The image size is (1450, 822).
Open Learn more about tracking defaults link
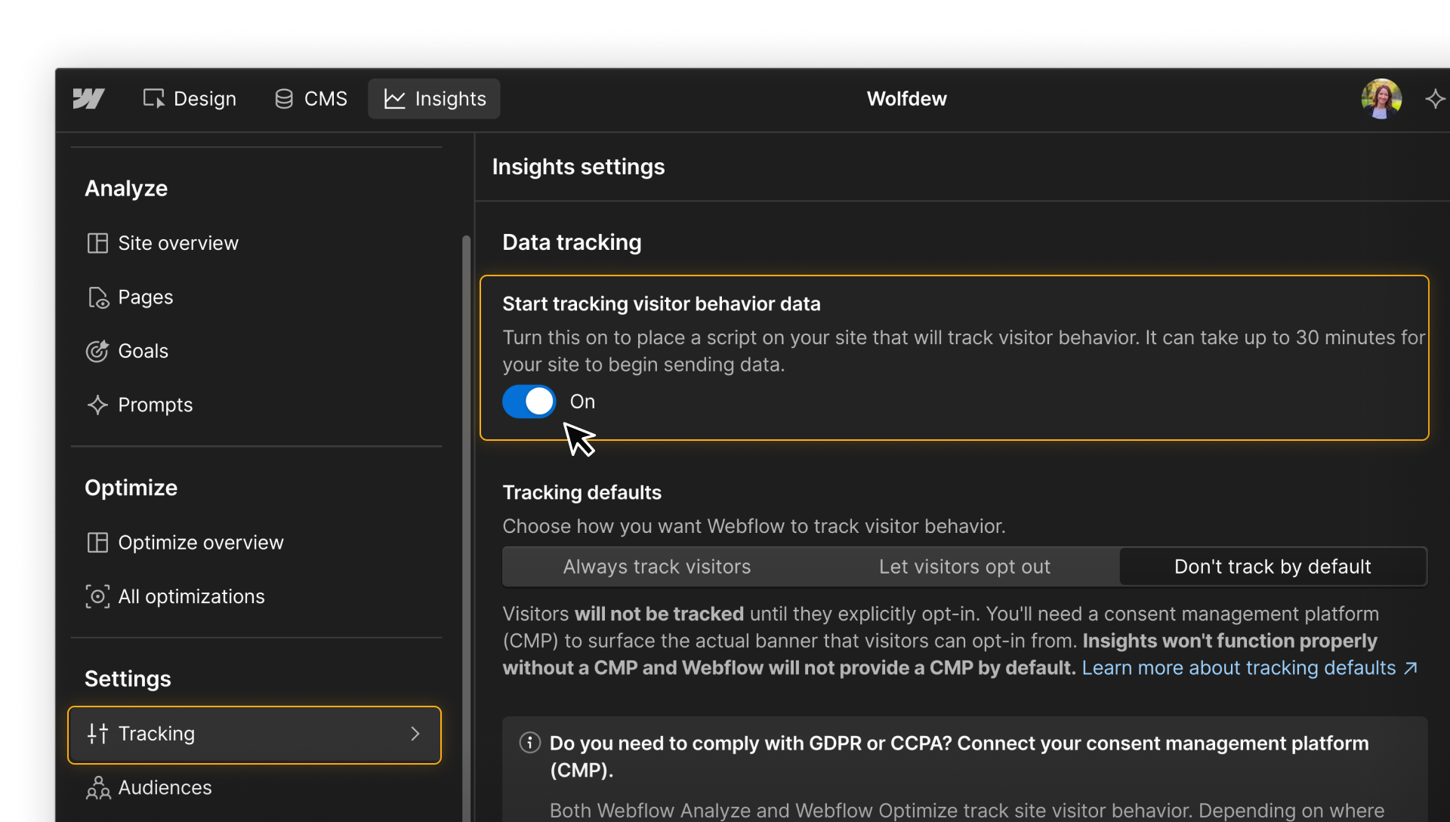[x=1250, y=668]
